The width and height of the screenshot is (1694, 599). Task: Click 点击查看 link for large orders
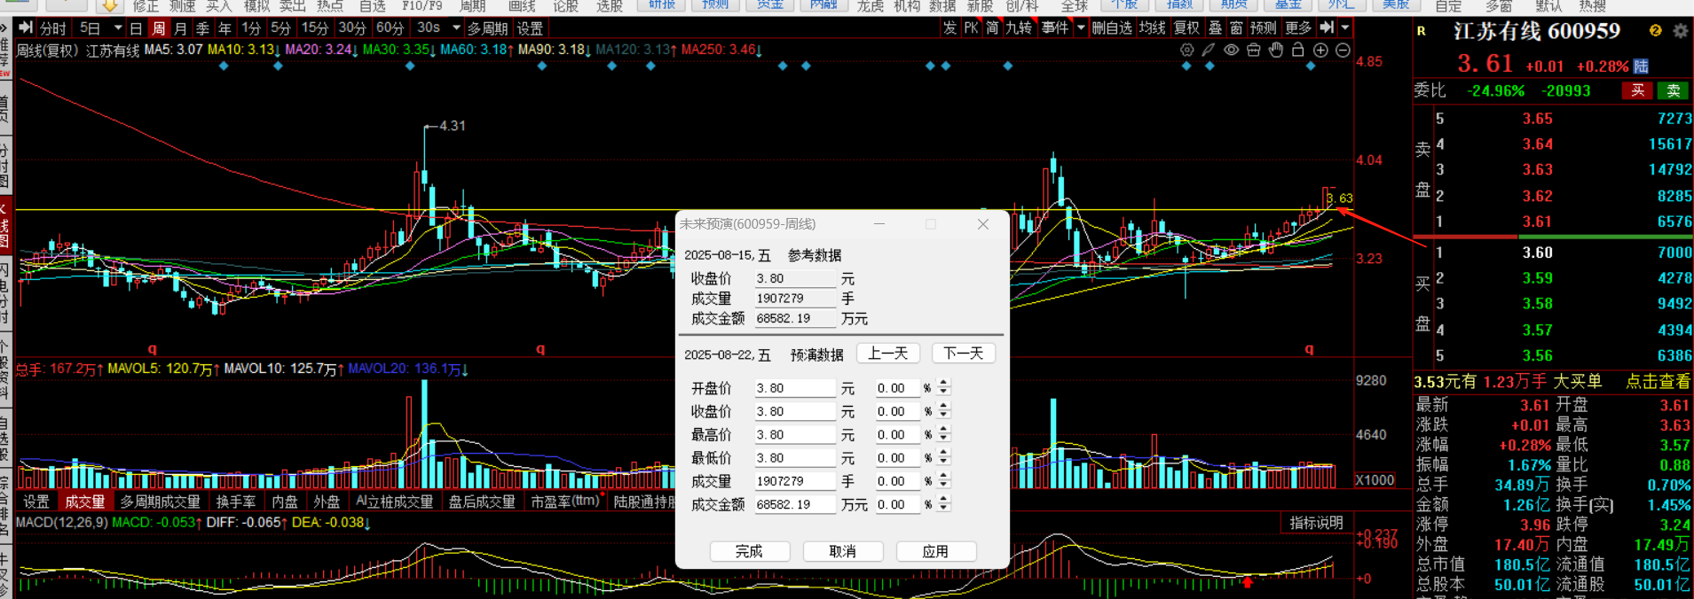click(1658, 382)
